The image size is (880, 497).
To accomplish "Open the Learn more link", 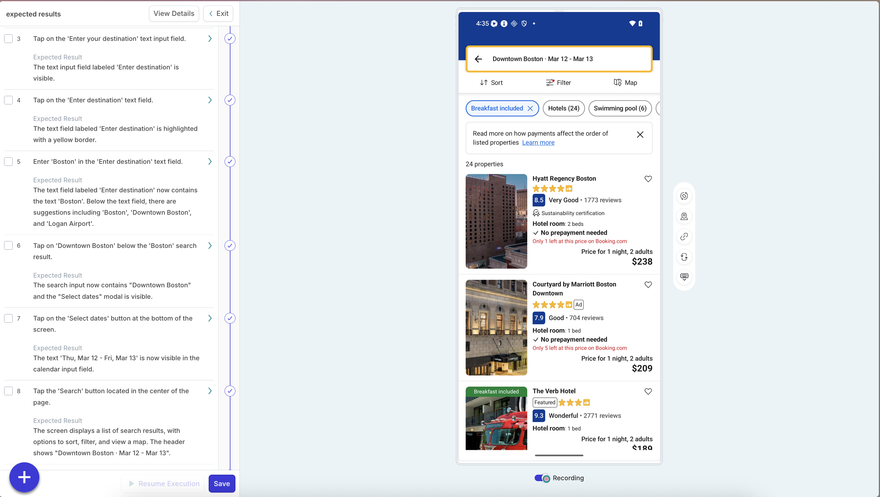I will point(538,143).
